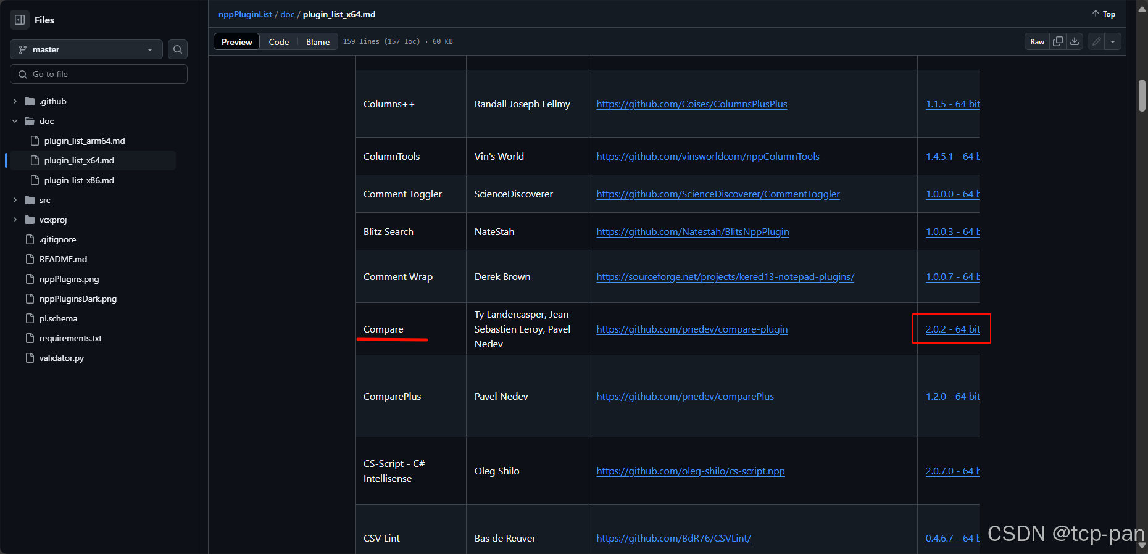Open Comment Toggler 1.0.0.0 download link
This screenshot has height=554, width=1148.
tap(952, 194)
